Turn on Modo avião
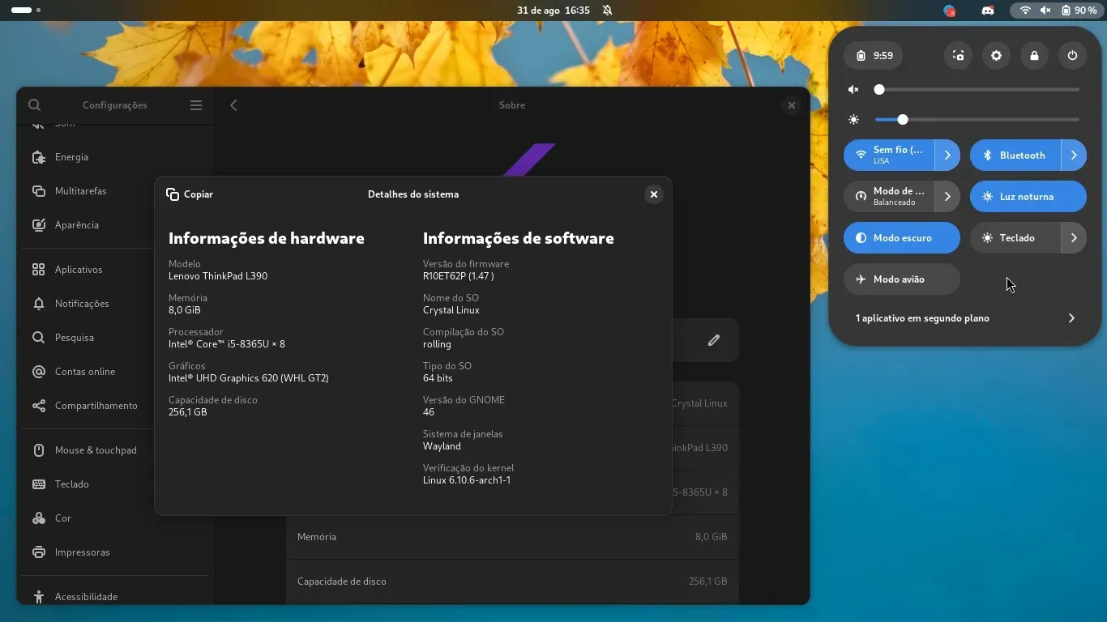This screenshot has width=1107, height=622. tap(901, 279)
